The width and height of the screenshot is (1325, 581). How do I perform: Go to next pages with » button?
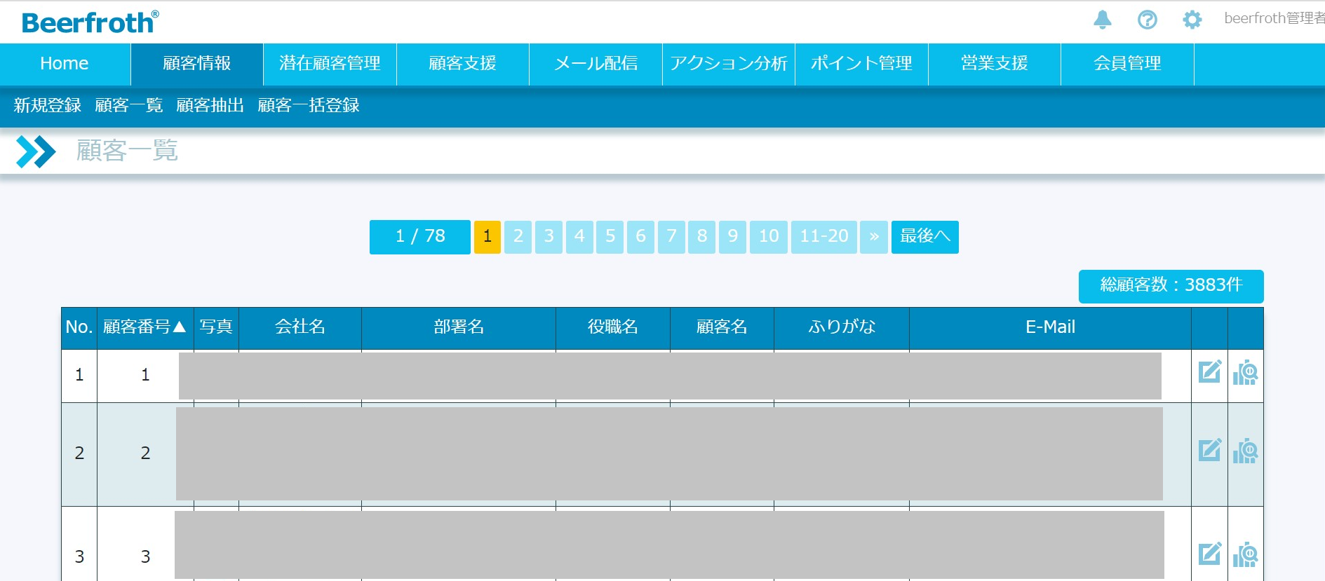874,237
